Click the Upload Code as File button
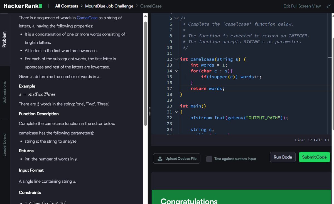Screen dimensions: 334x204 [x=176, y=158]
